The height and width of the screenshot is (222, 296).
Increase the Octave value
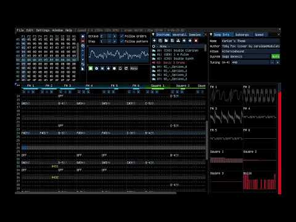click(x=115, y=36)
